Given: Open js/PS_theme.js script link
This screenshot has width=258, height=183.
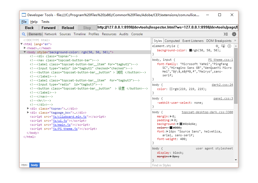Looking at the screenshot, I should click(x=65, y=129).
